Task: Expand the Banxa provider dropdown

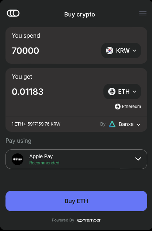Action: click(125, 124)
